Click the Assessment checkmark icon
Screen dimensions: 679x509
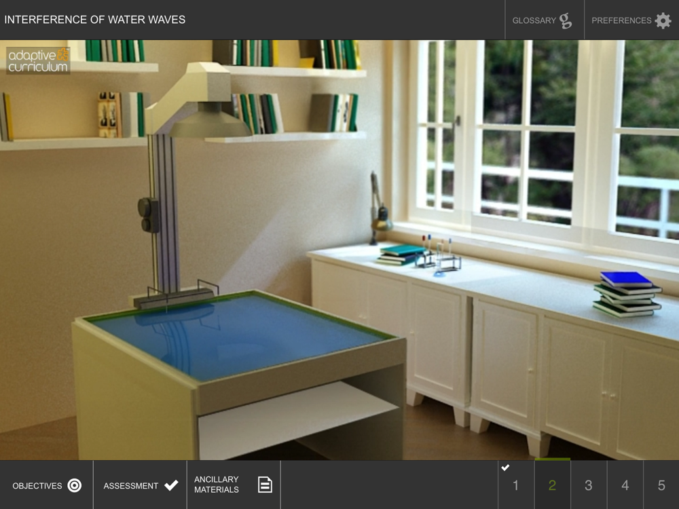click(172, 485)
